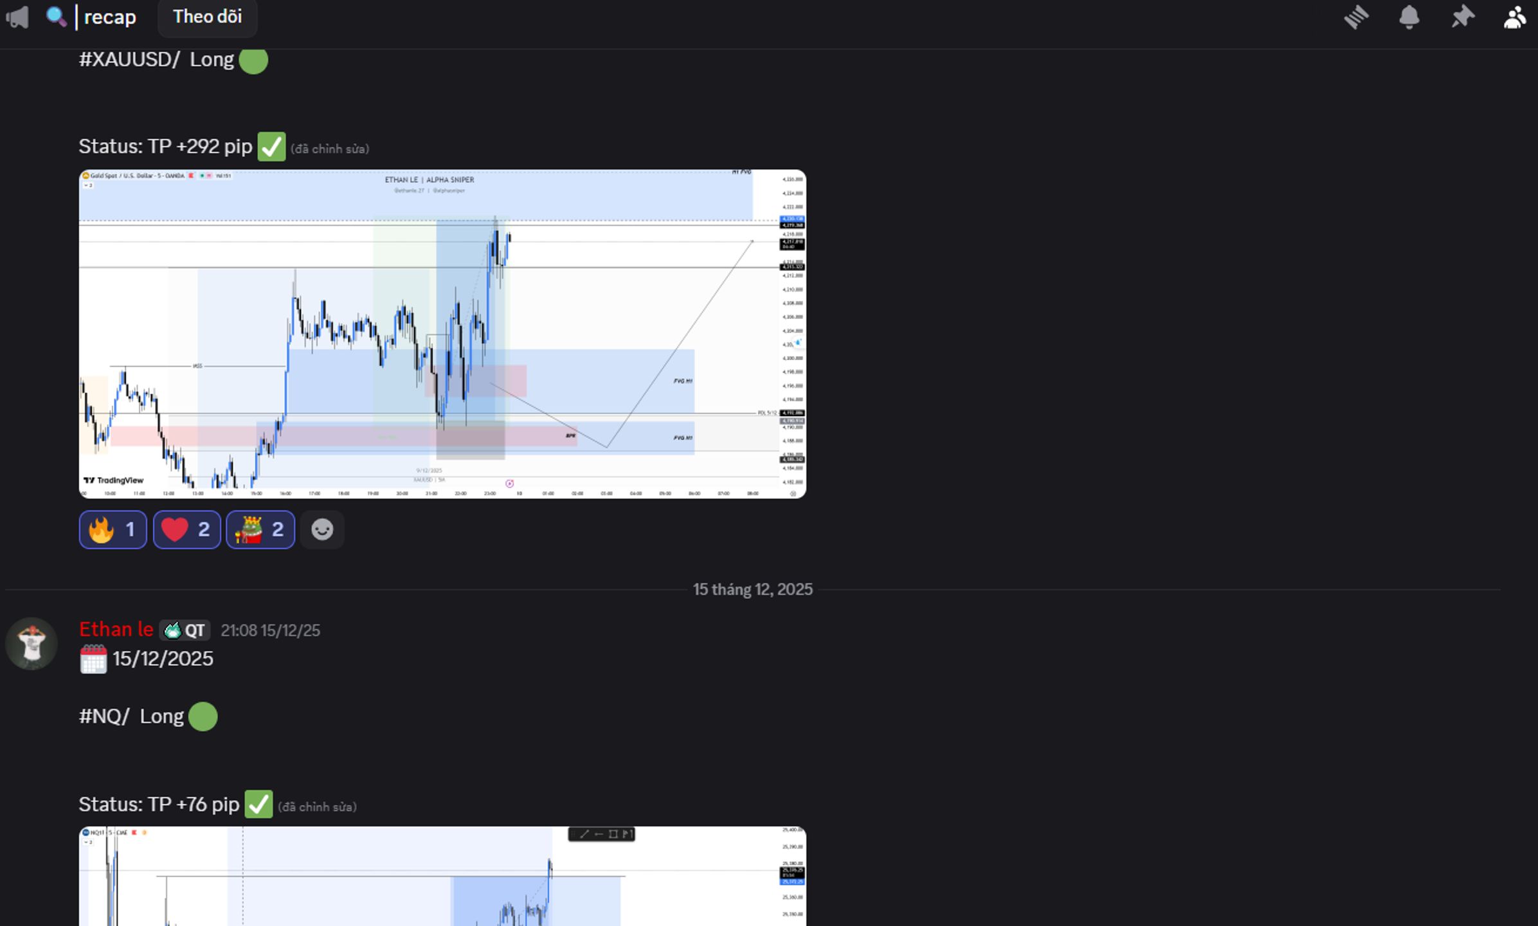Show pinned messages with the pin icon
Image resolution: width=1538 pixels, height=926 pixels.
[x=1462, y=17]
